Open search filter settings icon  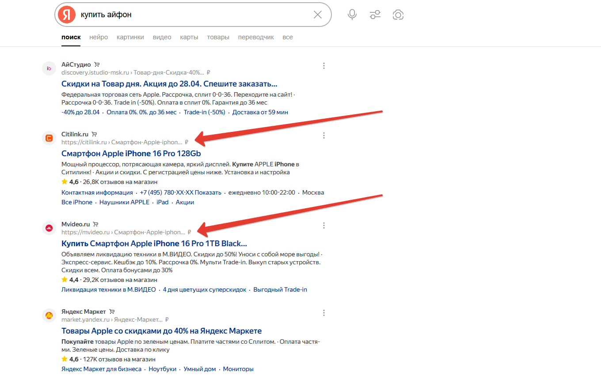[x=375, y=15]
